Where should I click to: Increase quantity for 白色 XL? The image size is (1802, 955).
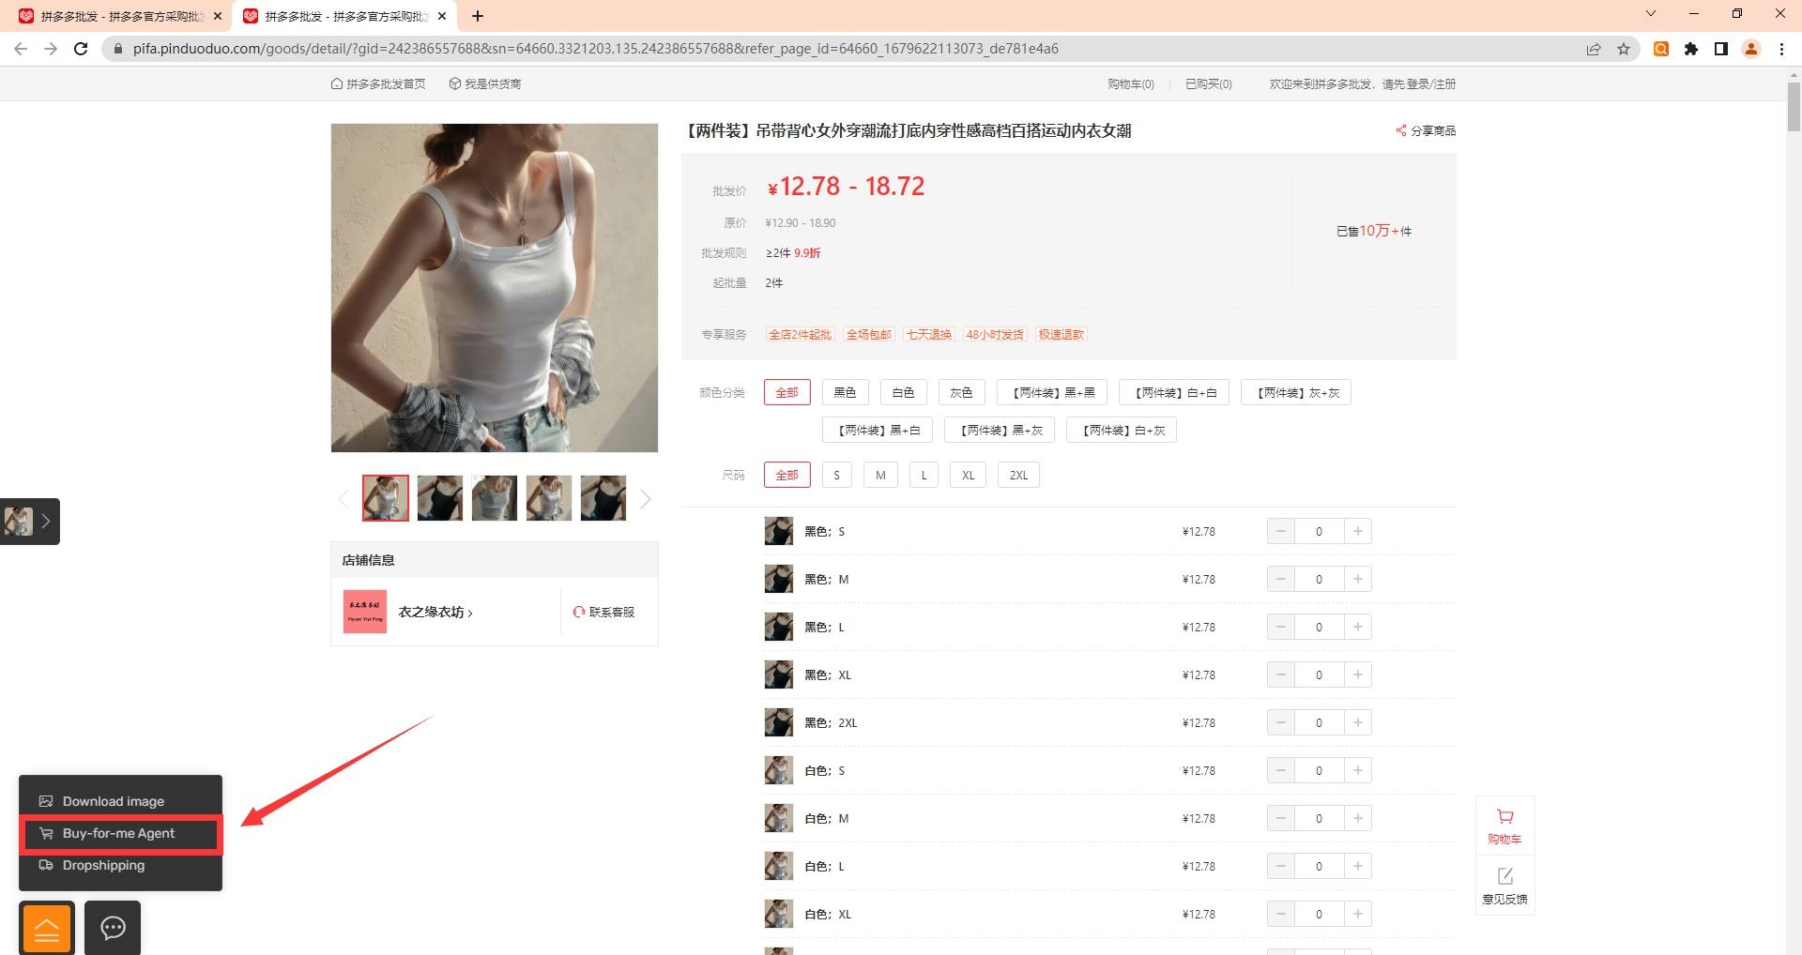[1358, 914]
